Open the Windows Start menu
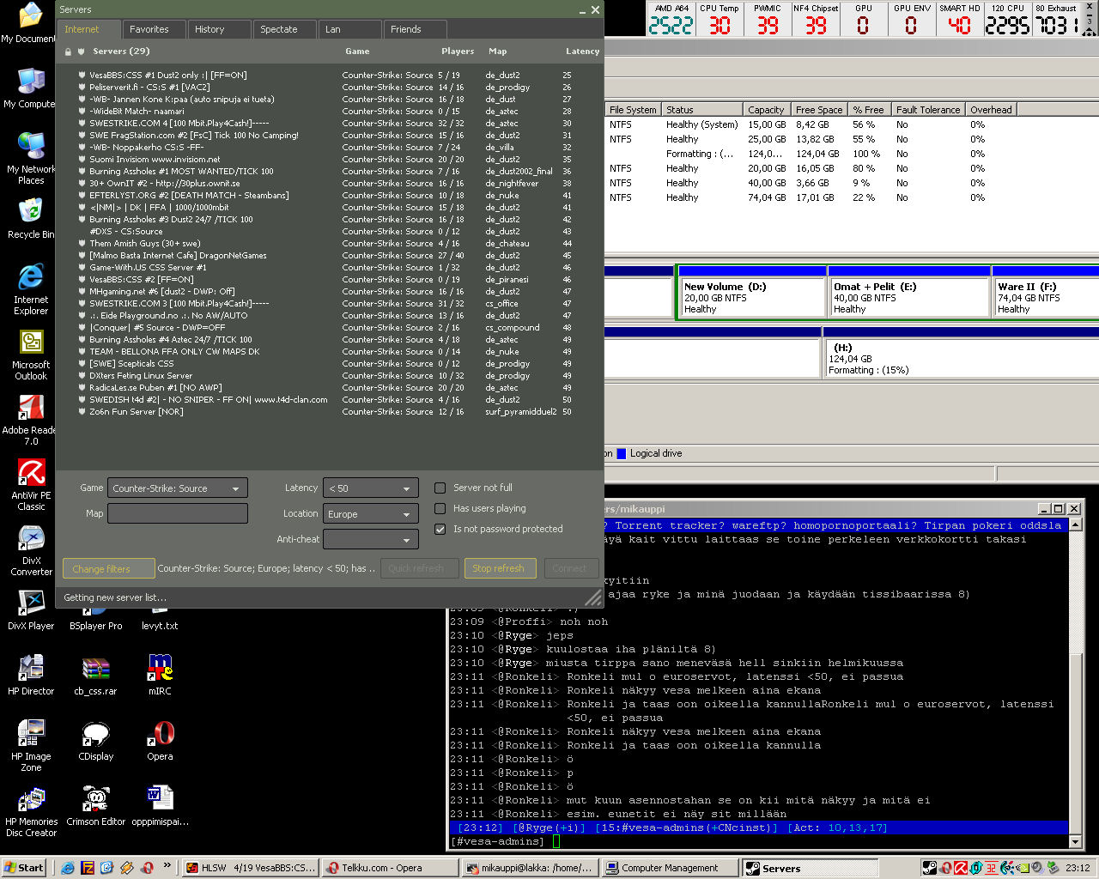 [x=24, y=868]
